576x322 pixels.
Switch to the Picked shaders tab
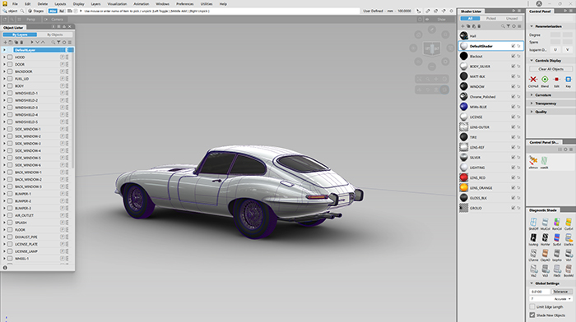click(490, 18)
